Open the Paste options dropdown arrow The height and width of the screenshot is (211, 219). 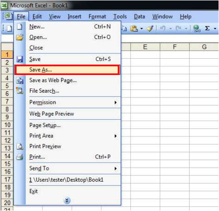click(x=142, y=28)
